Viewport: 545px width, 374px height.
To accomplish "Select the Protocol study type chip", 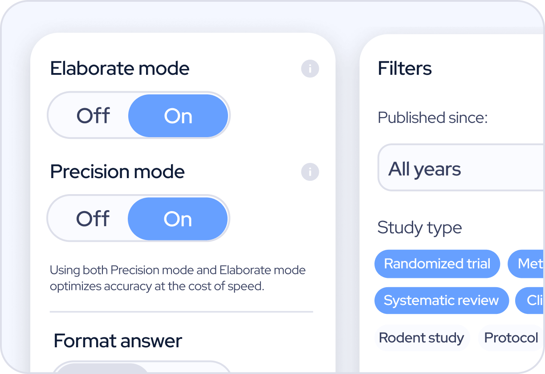I will pyautogui.click(x=511, y=338).
